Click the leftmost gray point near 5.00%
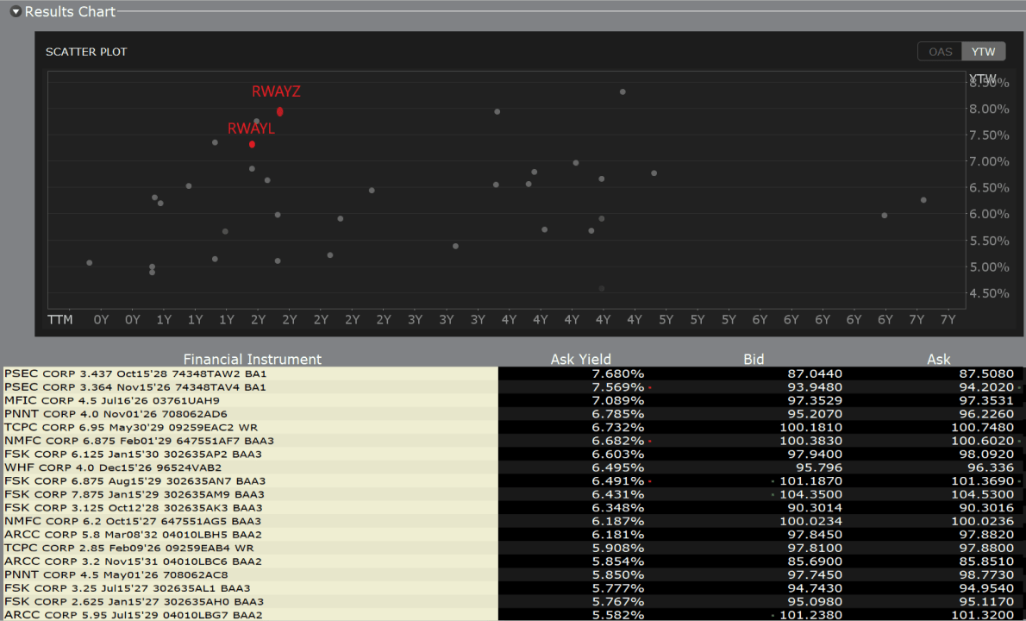The image size is (1026, 621). pos(90,262)
